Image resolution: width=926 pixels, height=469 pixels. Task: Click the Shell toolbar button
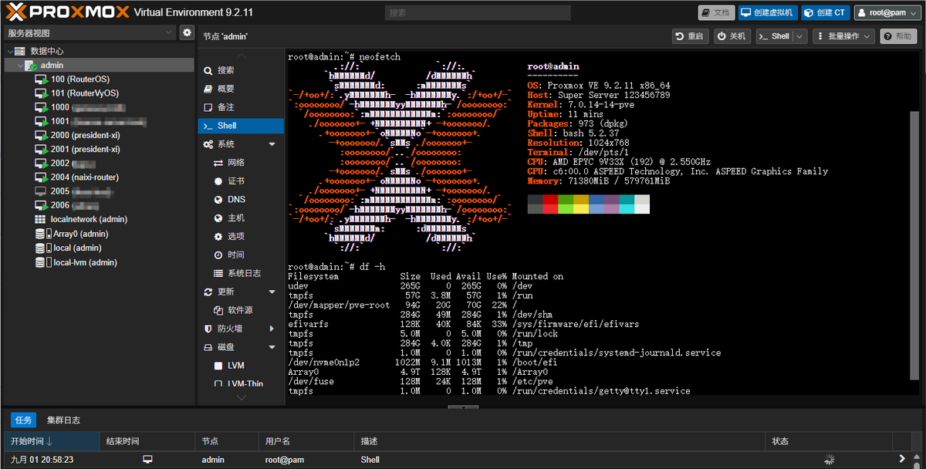coord(773,36)
